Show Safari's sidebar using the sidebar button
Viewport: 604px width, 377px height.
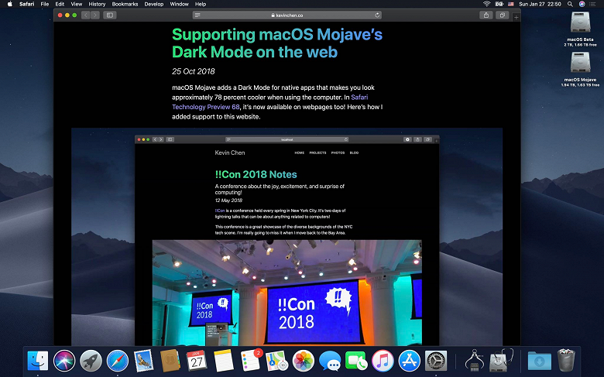coord(110,15)
